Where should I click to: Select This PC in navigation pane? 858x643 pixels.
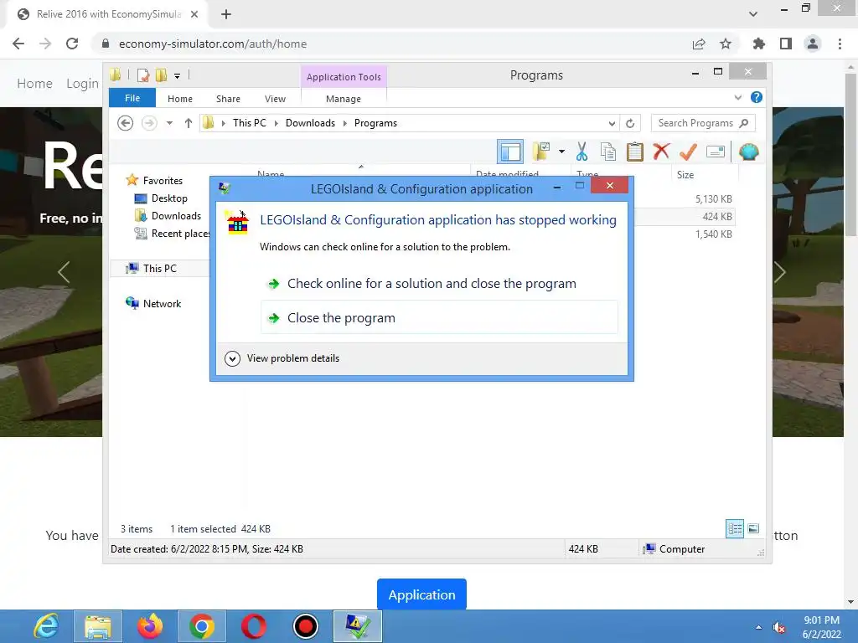pyautogui.click(x=160, y=269)
